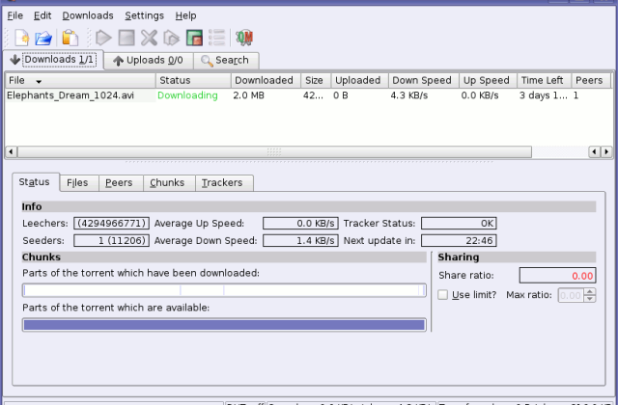This screenshot has width=618, height=405.
Task: Select the Status info tab
Action: point(35,182)
